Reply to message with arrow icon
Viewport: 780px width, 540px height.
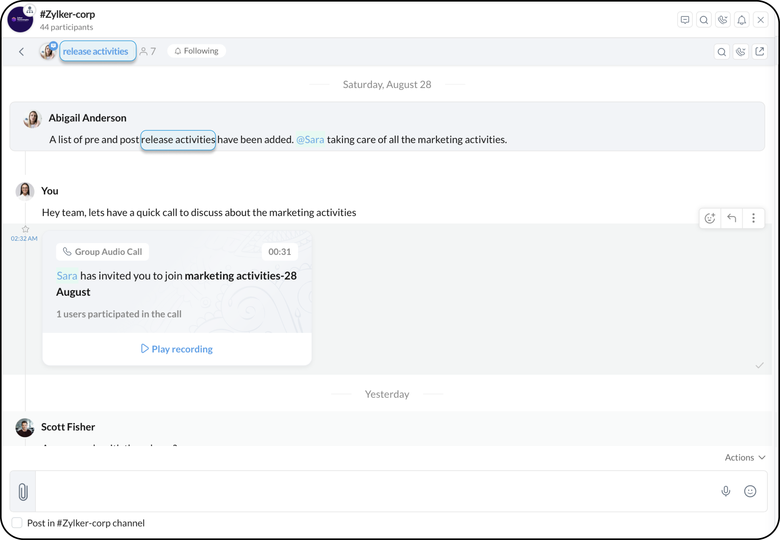[732, 218]
